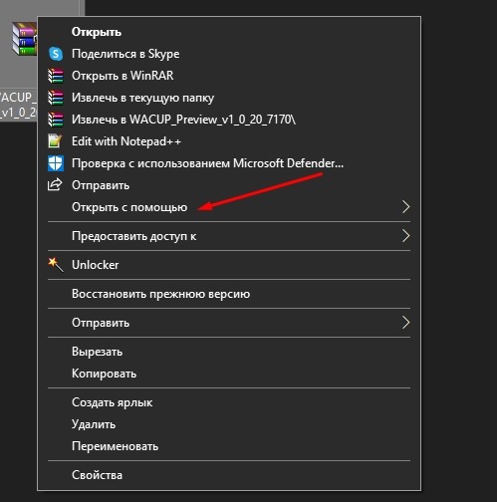This screenshot has width=497, height=502.
Task: Click the Notepad++ icon in the menu
Action: click(x=55, y=141)
